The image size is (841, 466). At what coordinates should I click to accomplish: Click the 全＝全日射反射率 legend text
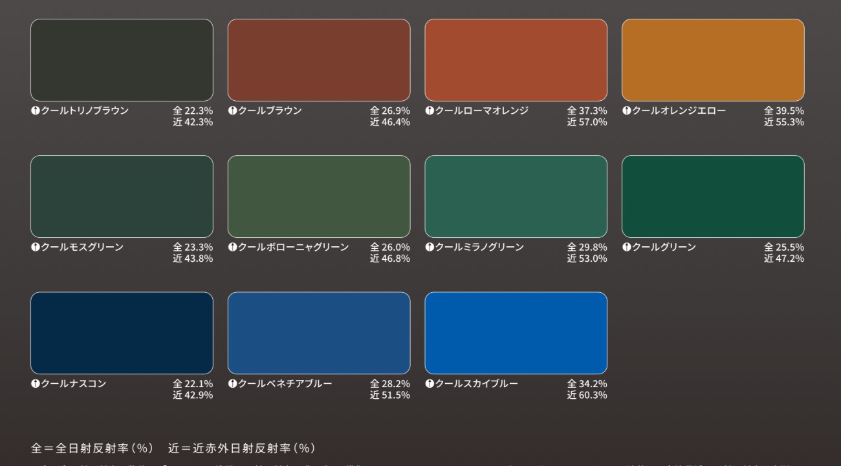[92, 448]
